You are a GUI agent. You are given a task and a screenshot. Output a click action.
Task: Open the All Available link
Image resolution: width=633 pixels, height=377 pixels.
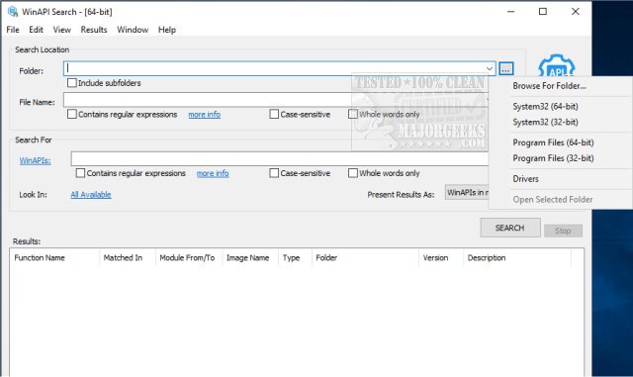pyautogui.click(x=91, y=194)
